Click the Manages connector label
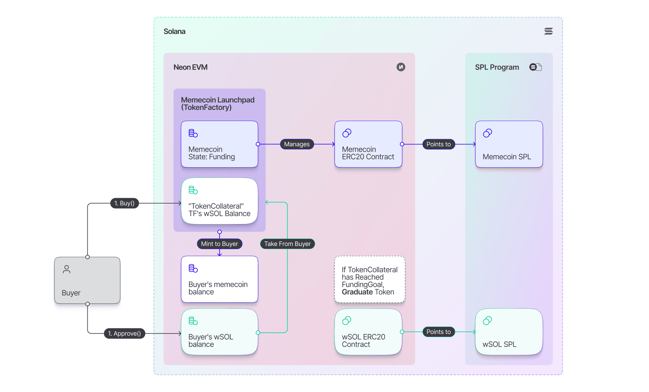Viewport: 649px width, 392px height. coord(297,144)
